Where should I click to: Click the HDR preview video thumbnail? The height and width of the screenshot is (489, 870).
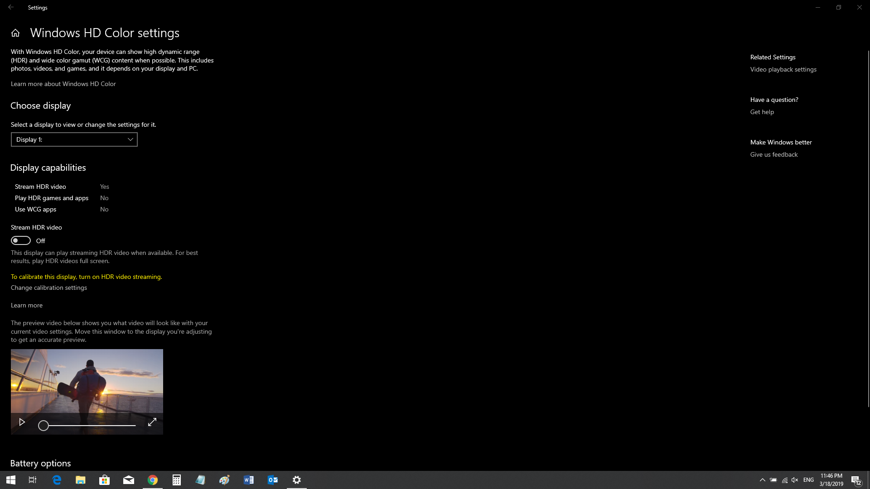[87, 380]
